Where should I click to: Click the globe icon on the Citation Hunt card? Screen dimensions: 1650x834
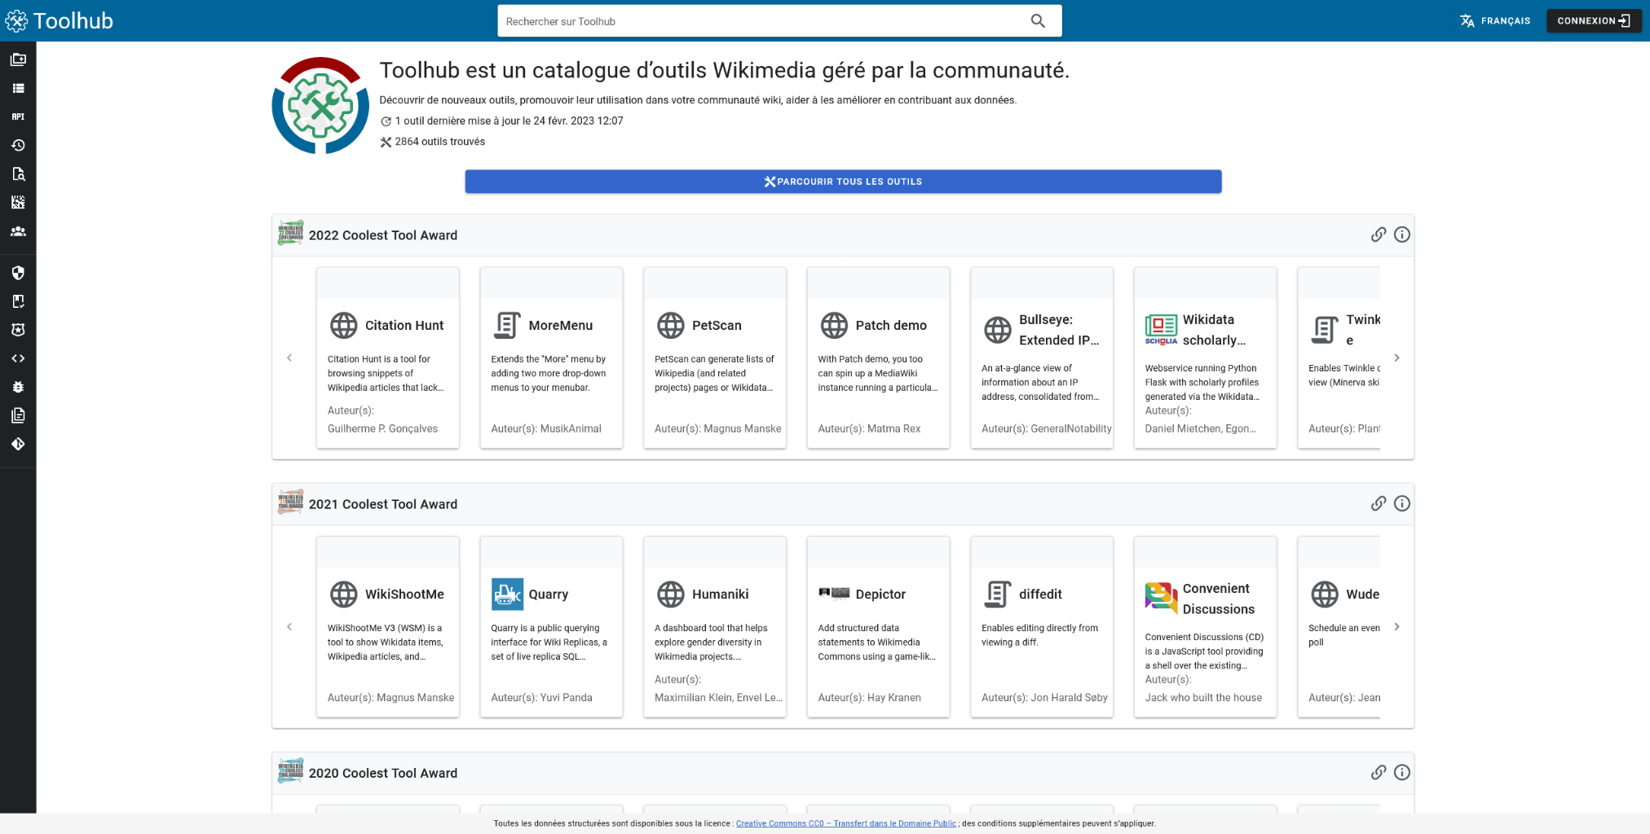click(343, 325)
